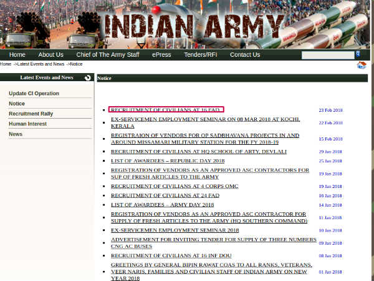The width and height of the screenshot is (374, 281).
Task: Open the ePress menu item
Action: point(161,55)
